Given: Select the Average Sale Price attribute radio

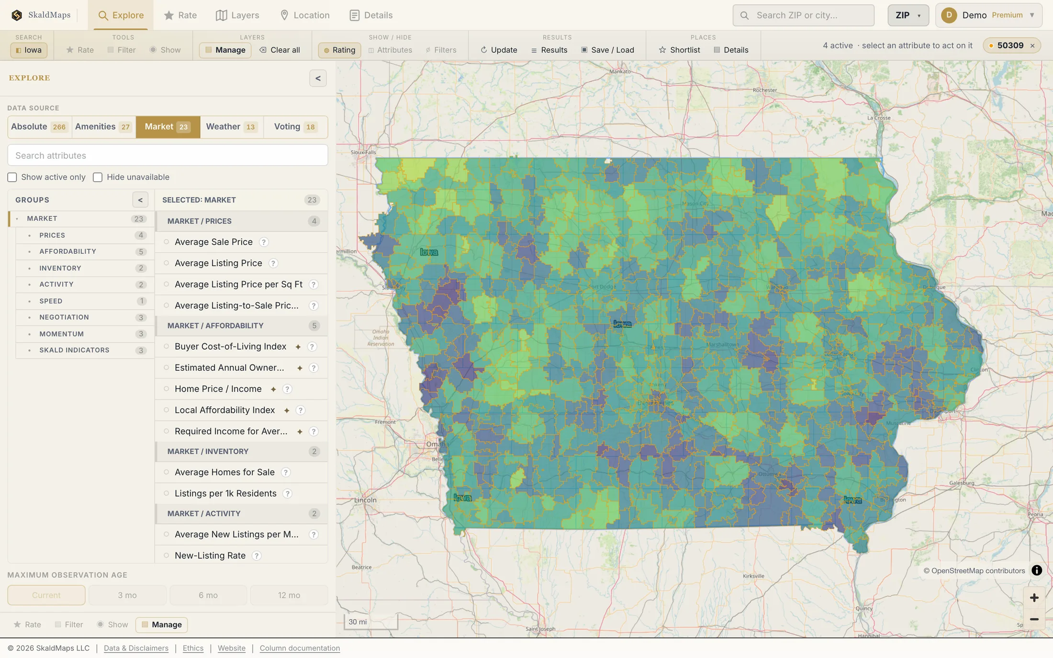Looking at the screenshot, I should tap(167, 242).
